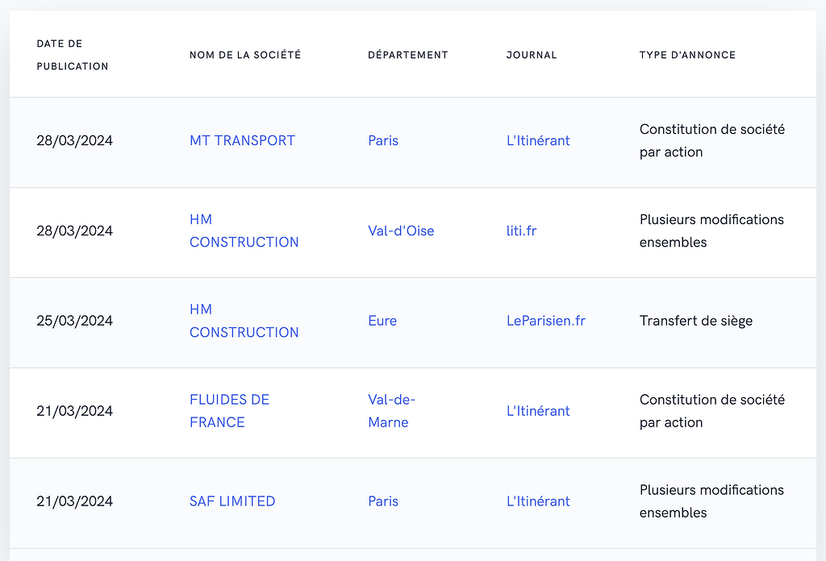The image size is (826, 561).
Task: Select the Val-d'Oise department link
Action: pyautogui.click(x=401, y=231)
